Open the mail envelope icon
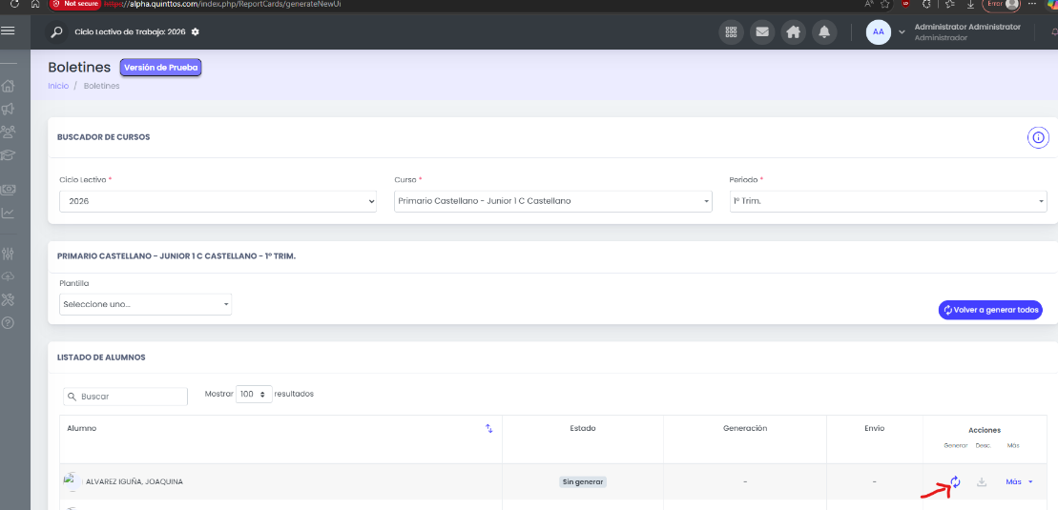This screenshot has width=1058, height=510. click(762, 31)
